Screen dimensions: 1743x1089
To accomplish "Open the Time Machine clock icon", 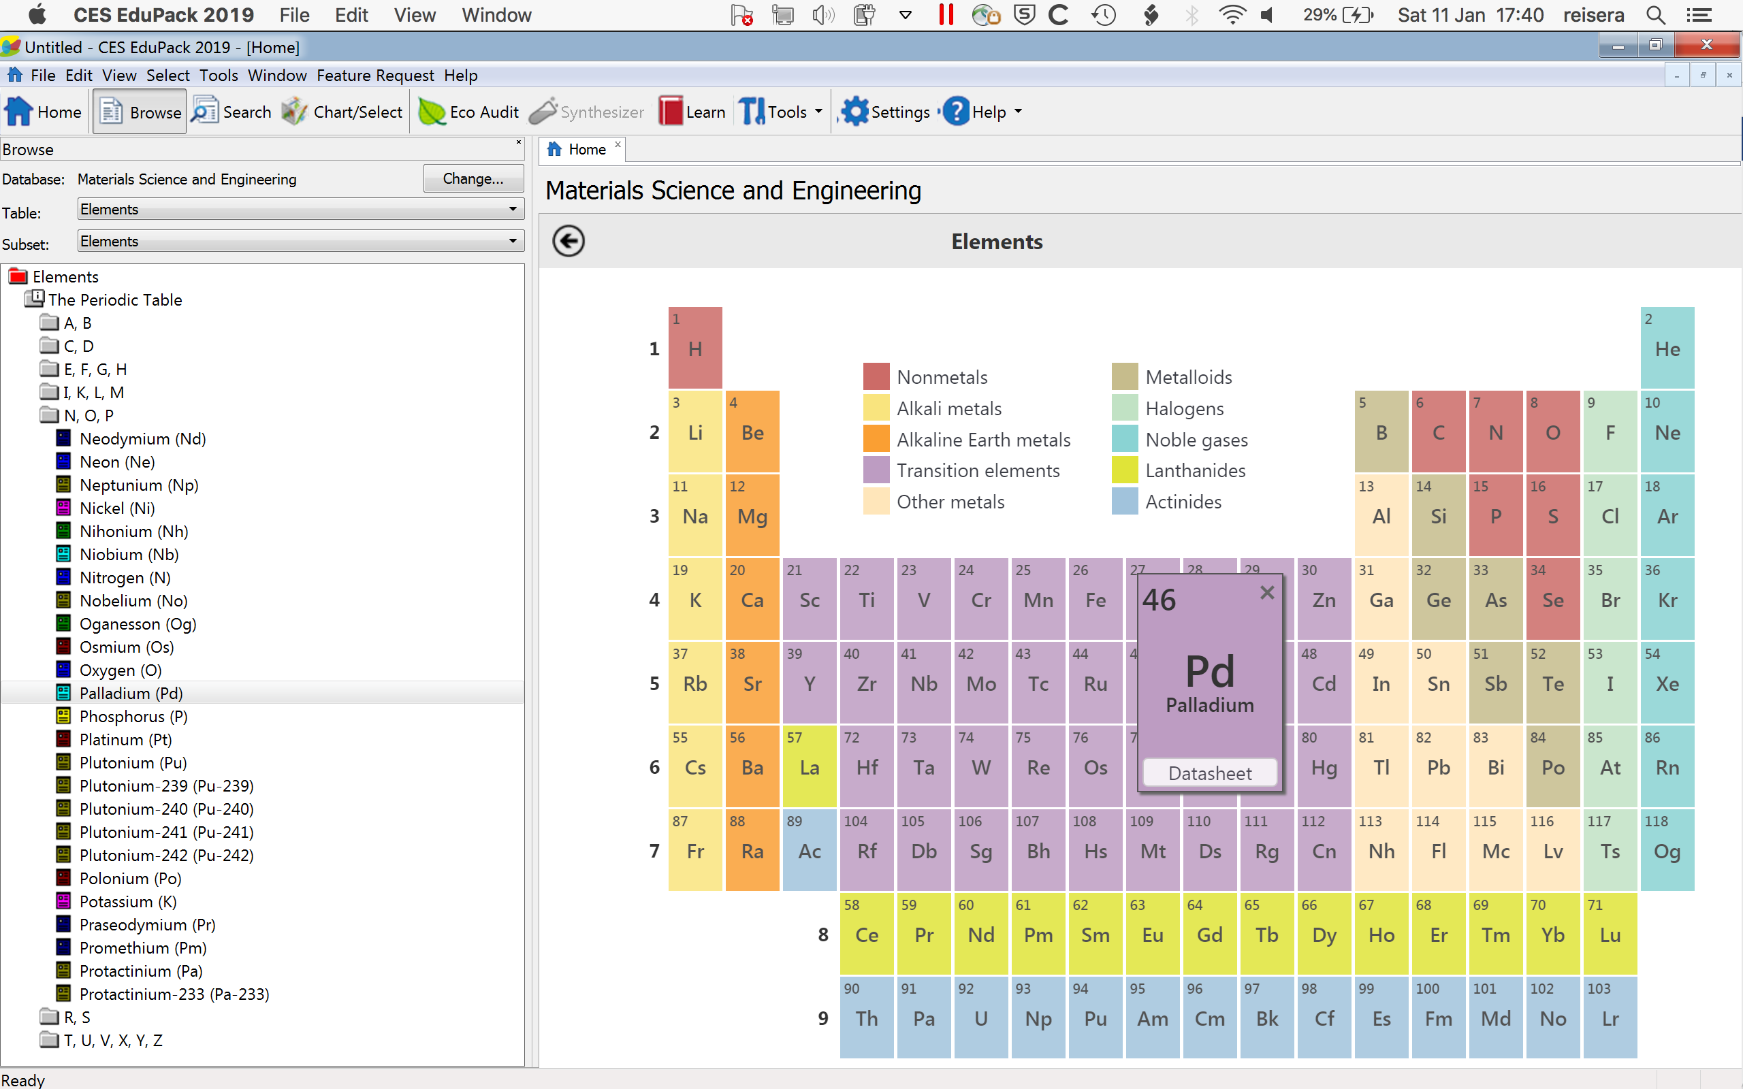I will click(x=1103, y=15).
